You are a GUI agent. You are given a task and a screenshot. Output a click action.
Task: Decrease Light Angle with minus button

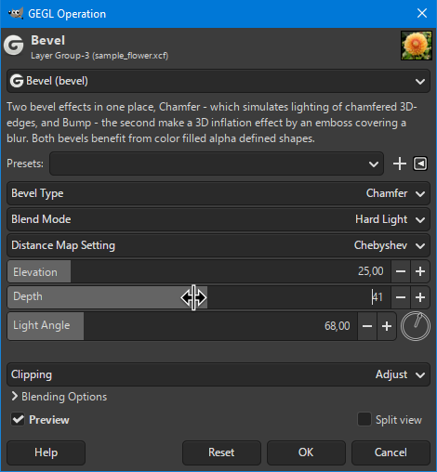367,326
